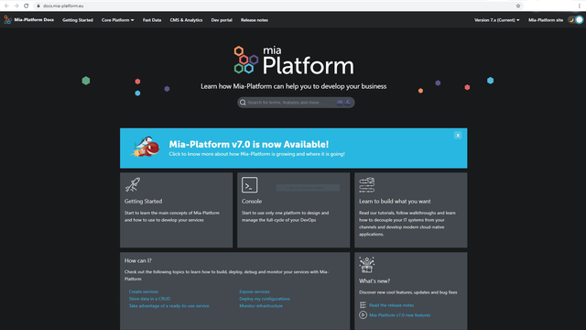Click the browser address bar URL

click(63, 6)
